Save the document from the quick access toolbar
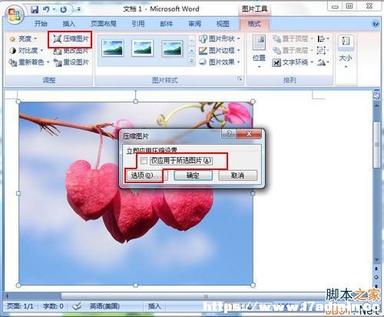The height and width of the screenshot is (317, 384). coord(35,9)
